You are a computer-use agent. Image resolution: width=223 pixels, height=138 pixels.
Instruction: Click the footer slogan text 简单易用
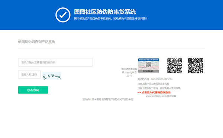pyautogui.click(x=96, y=99)
